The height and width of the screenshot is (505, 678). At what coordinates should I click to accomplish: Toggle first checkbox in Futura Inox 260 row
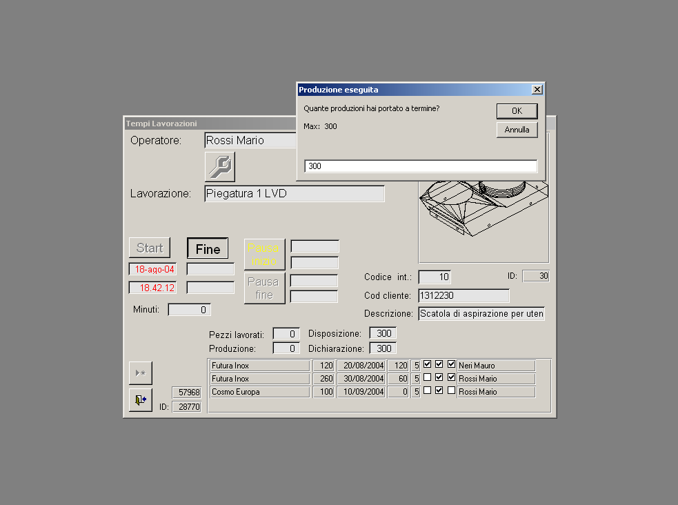click(x=427, y=377)
